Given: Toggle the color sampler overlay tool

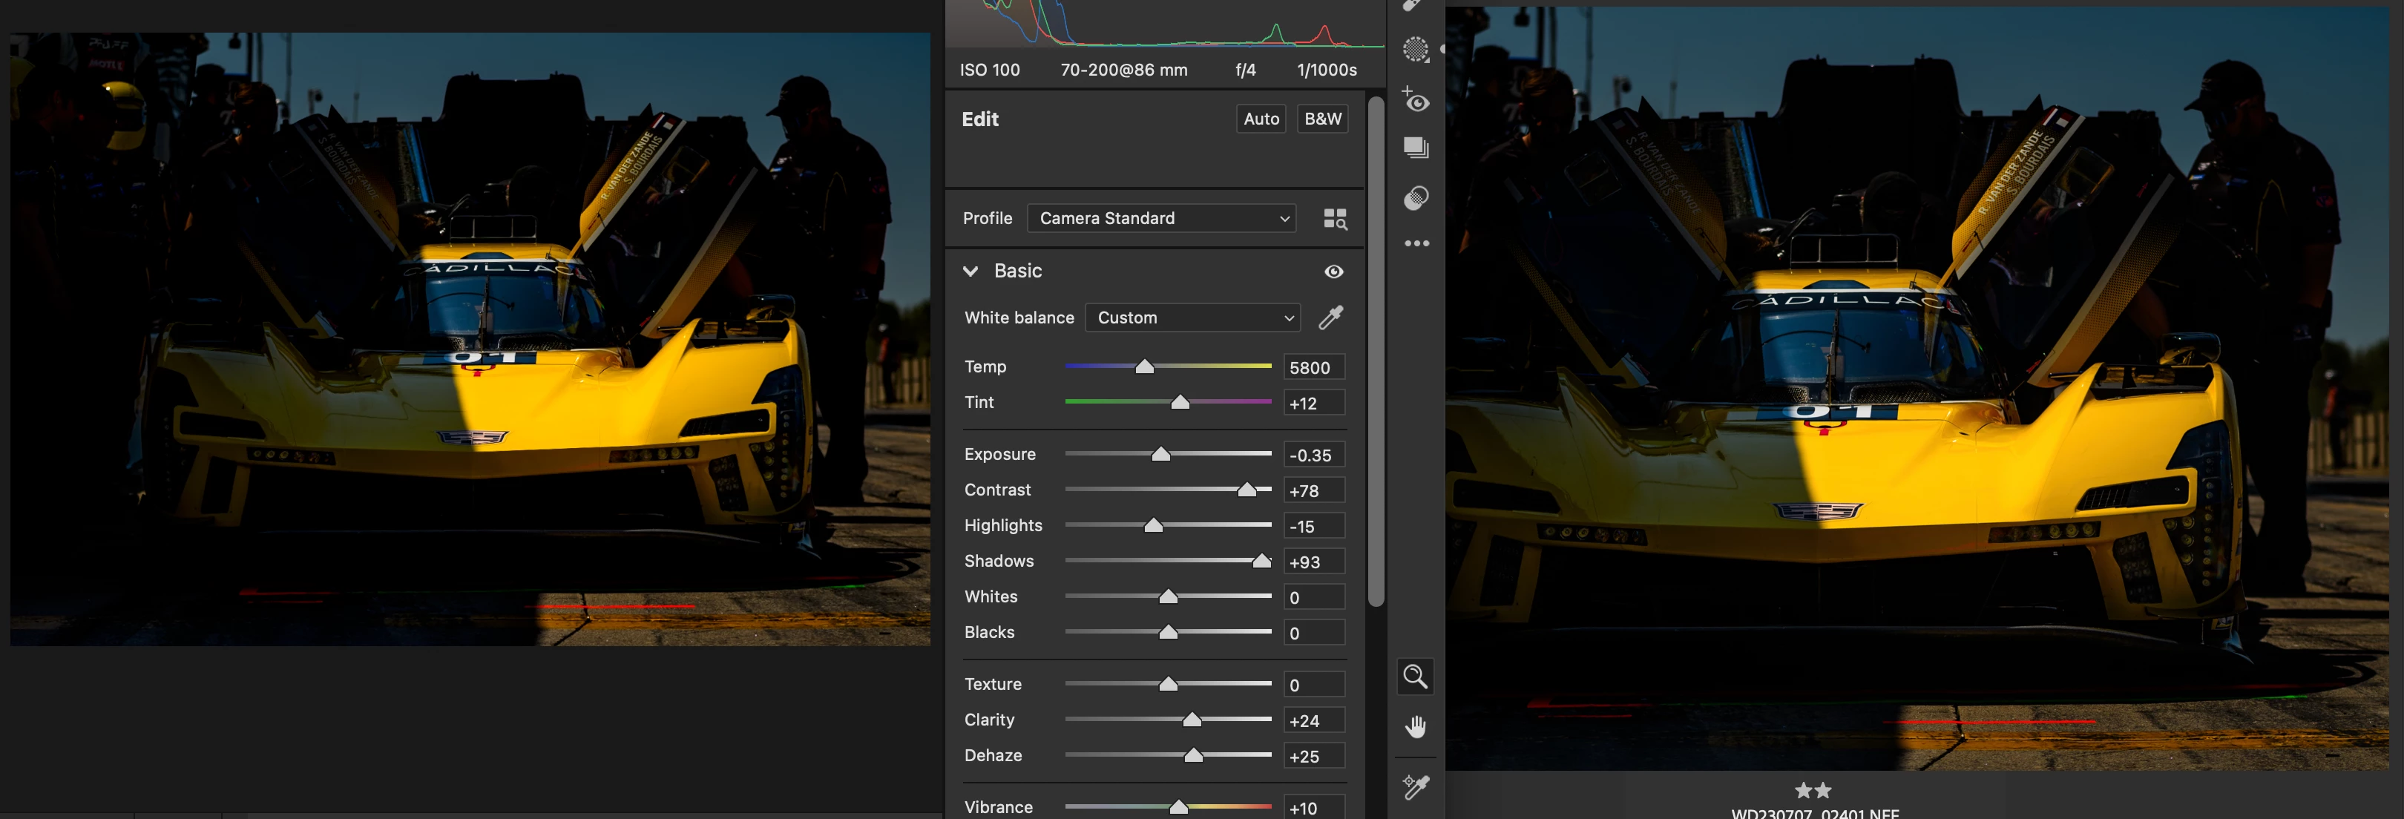Looking at the screenshot, I should point(1416,786).
